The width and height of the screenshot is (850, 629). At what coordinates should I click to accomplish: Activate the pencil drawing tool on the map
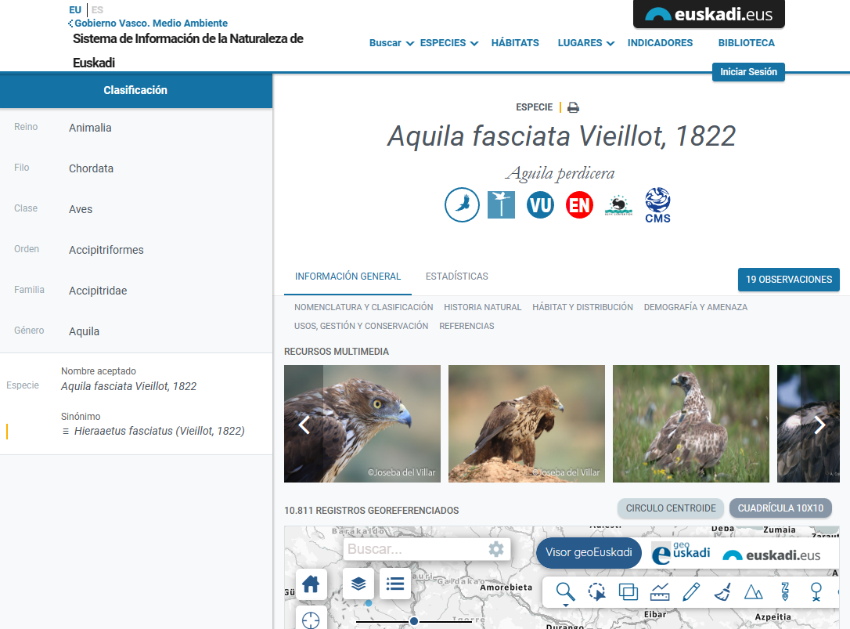[690, 592]
